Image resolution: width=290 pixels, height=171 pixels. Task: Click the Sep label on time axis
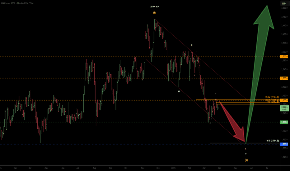[110, 168]
